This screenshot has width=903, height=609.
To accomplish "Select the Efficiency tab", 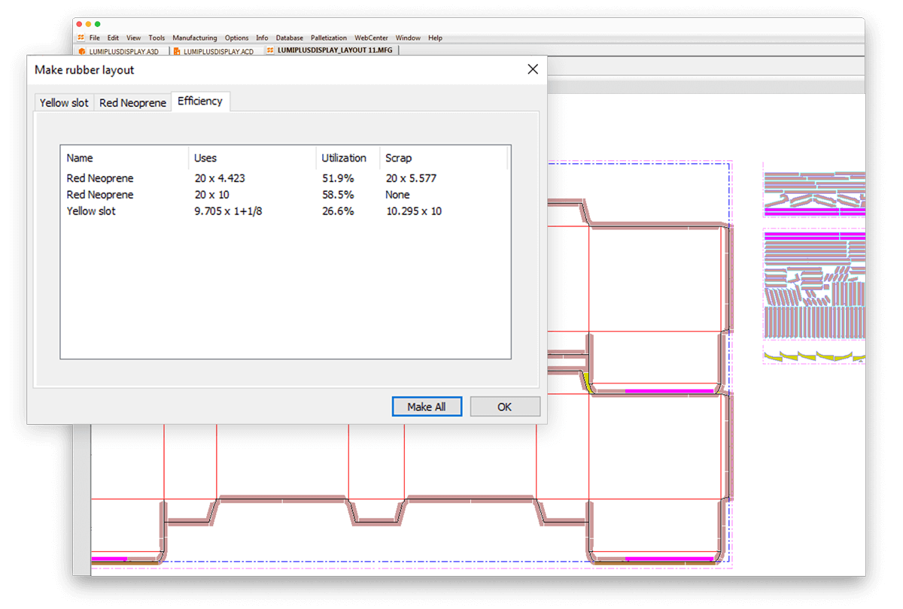I will tap(199, 101).
